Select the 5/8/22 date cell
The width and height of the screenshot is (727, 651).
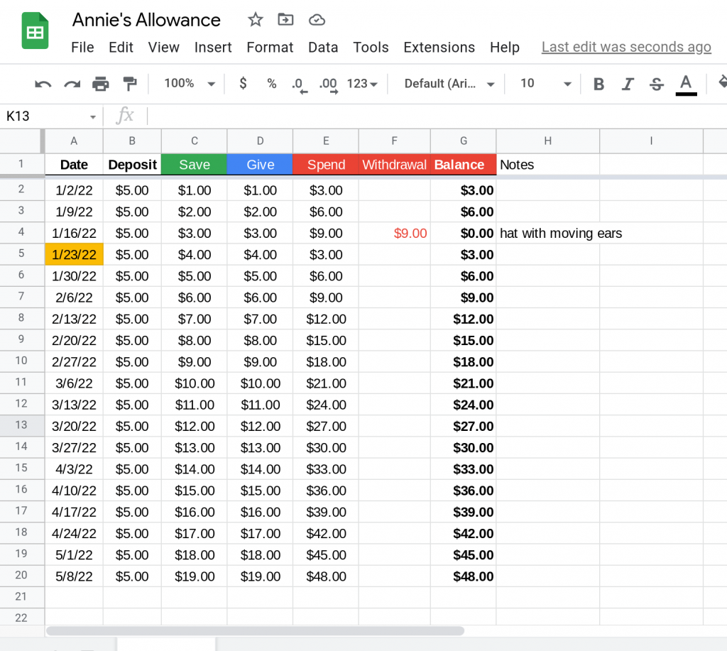coord(74,576)
